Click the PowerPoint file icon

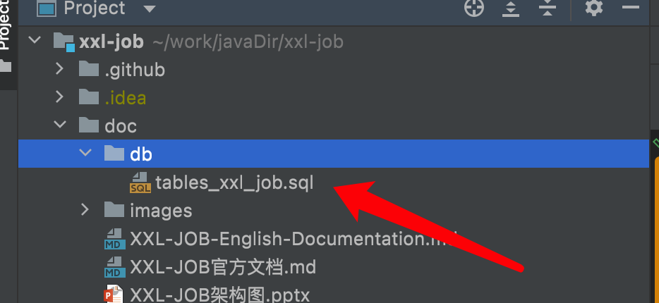(114, 295)
